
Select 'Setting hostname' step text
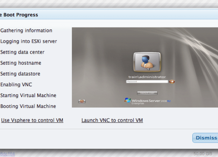[x=21, y=63]
